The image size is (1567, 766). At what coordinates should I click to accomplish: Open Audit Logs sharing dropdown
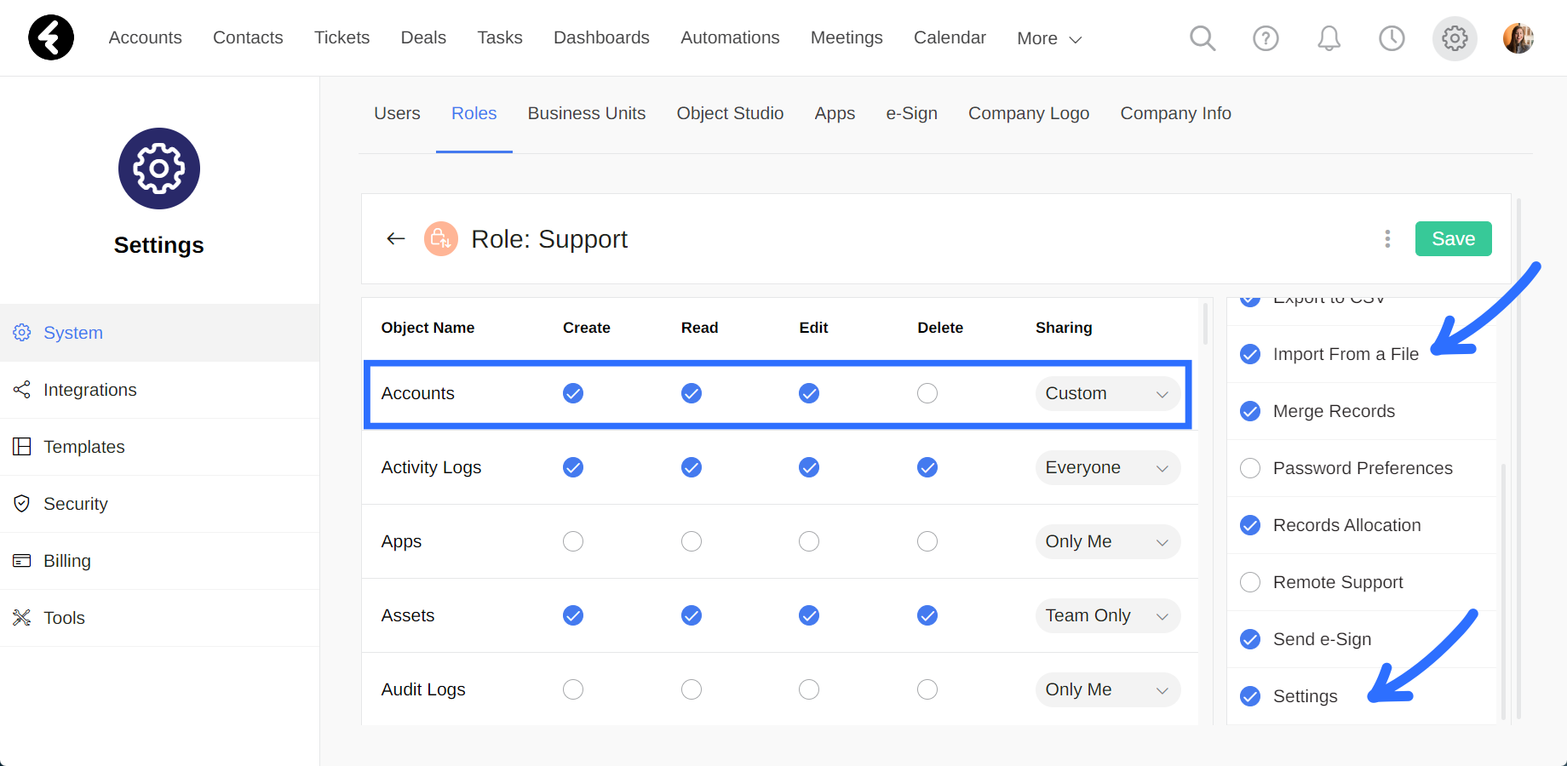1107,689
